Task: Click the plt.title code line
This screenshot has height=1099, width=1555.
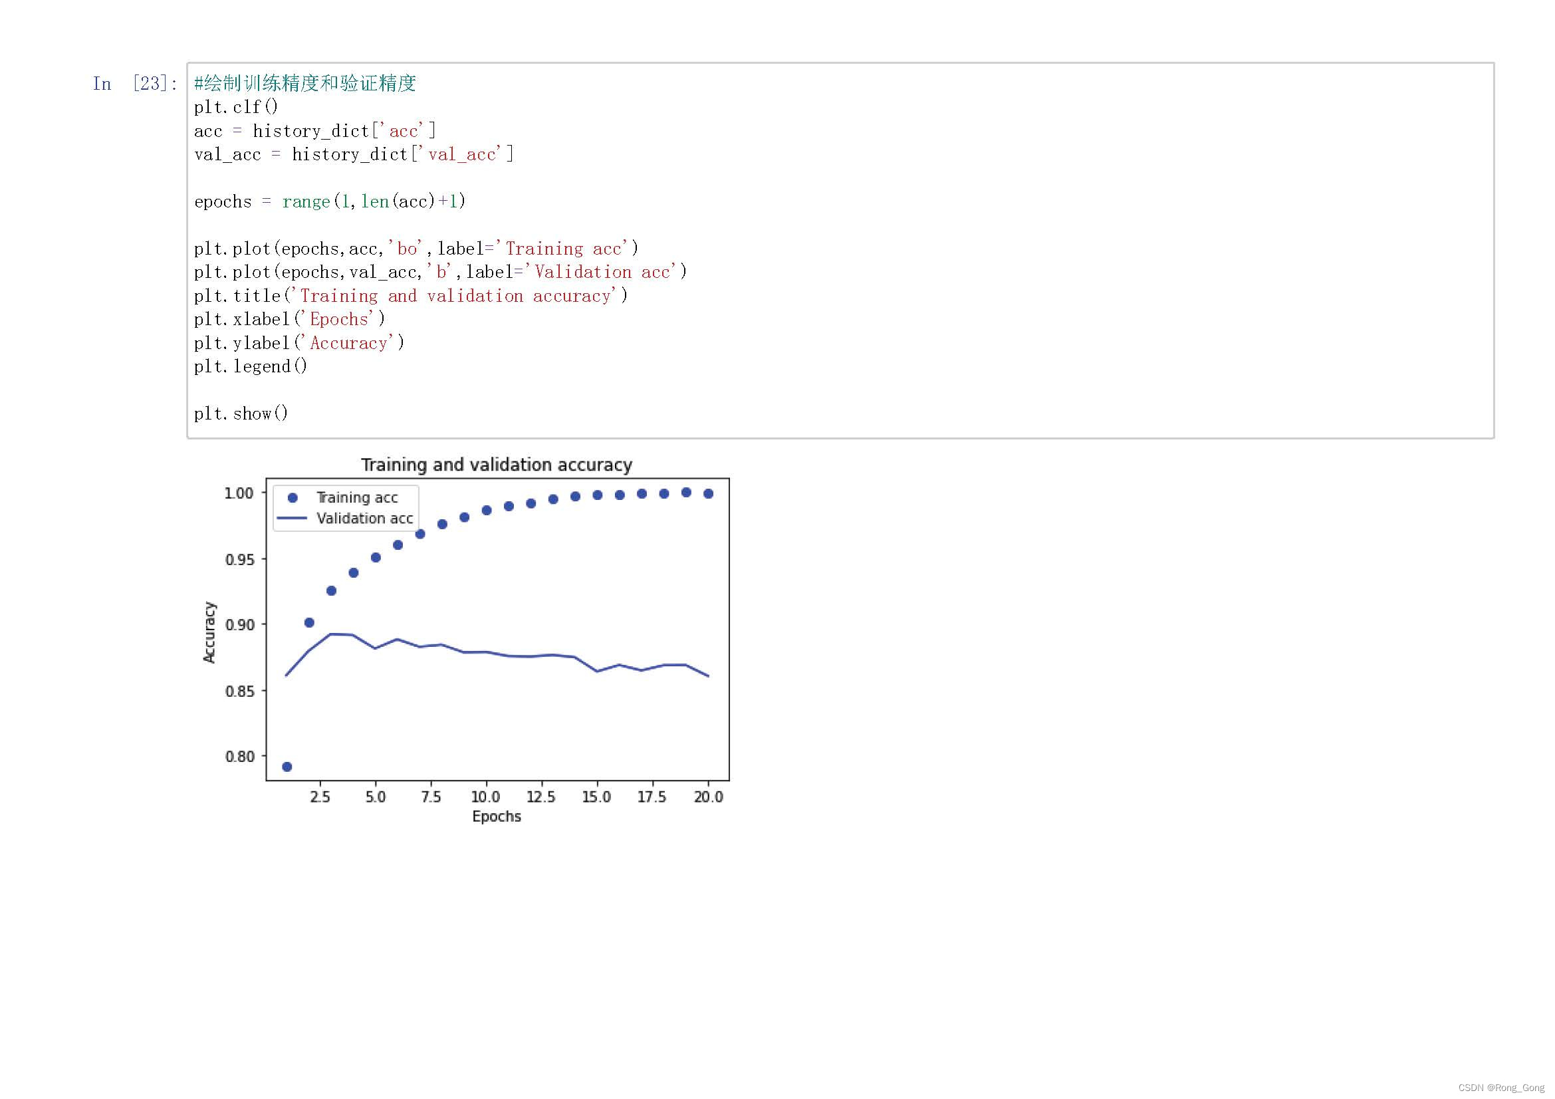Action: tap(410, 296)
